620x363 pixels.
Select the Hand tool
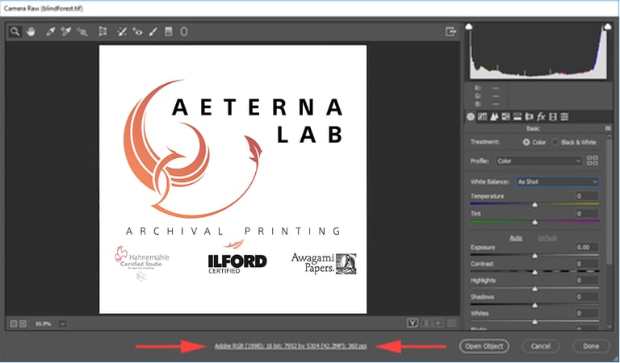(31, 31)
